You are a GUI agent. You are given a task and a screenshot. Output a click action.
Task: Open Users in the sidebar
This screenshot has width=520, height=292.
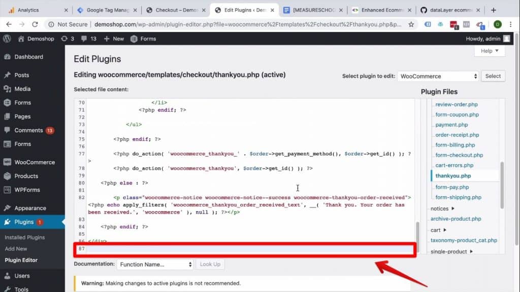(x=22, y=276)
